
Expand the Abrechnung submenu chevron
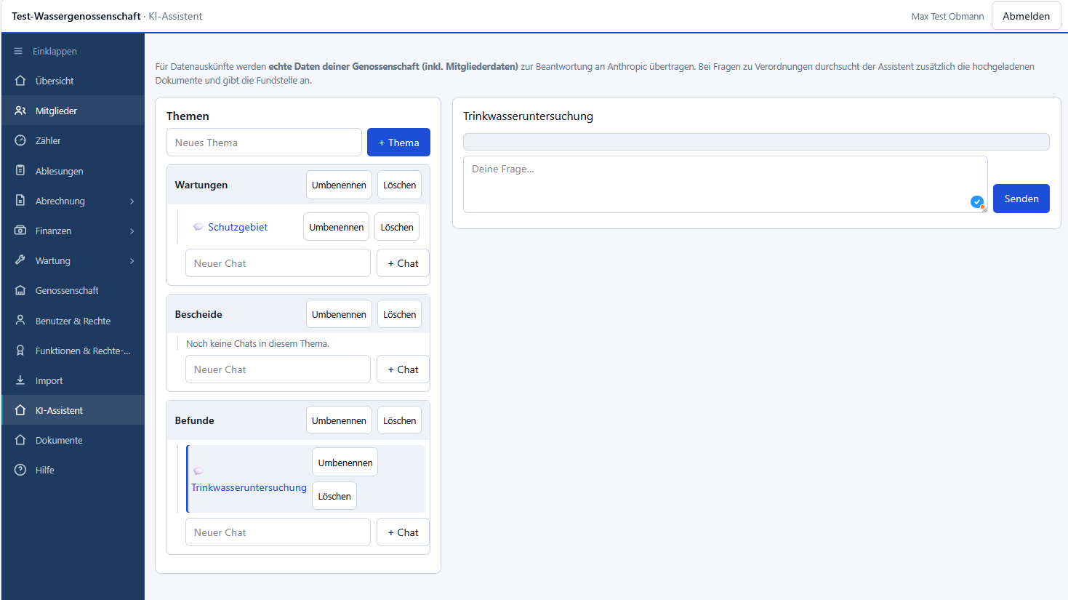click(x=132, y=201)
